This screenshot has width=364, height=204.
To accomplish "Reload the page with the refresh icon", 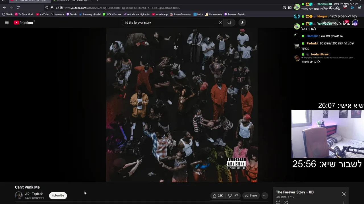I will pos(18,8).
